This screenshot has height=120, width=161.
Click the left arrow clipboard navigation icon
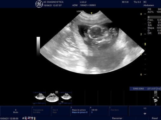coord(153,98)
